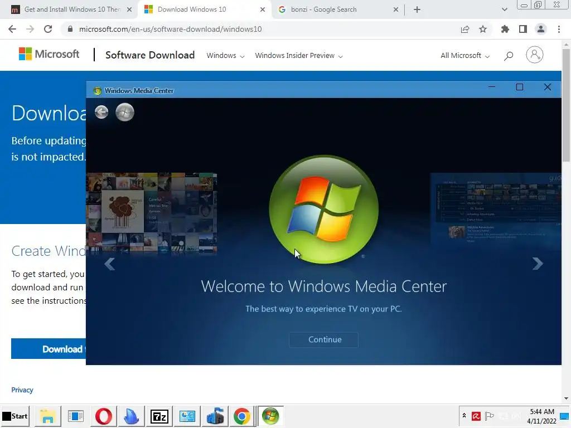Click the page vertical scrollbar thumb

566,105
